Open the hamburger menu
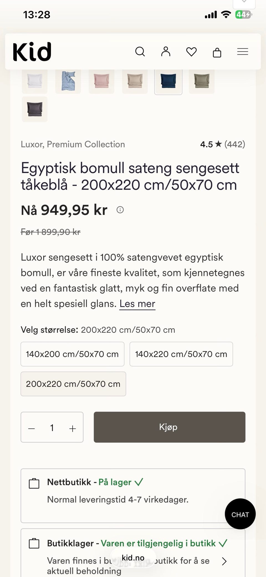Viewport: 266px width, 577px height. [242, 52]
